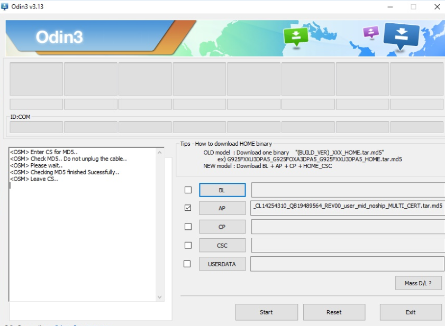Select log line 'Checking MD5 finished Sucessfully..'
445x326 pixels.
pyautogui.click(x=65, y=172)
